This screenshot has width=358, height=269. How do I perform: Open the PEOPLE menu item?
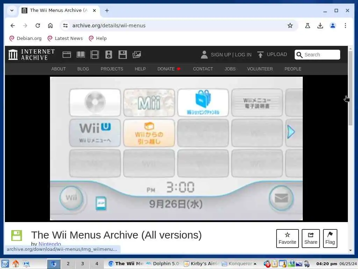[x=293, y=69]
